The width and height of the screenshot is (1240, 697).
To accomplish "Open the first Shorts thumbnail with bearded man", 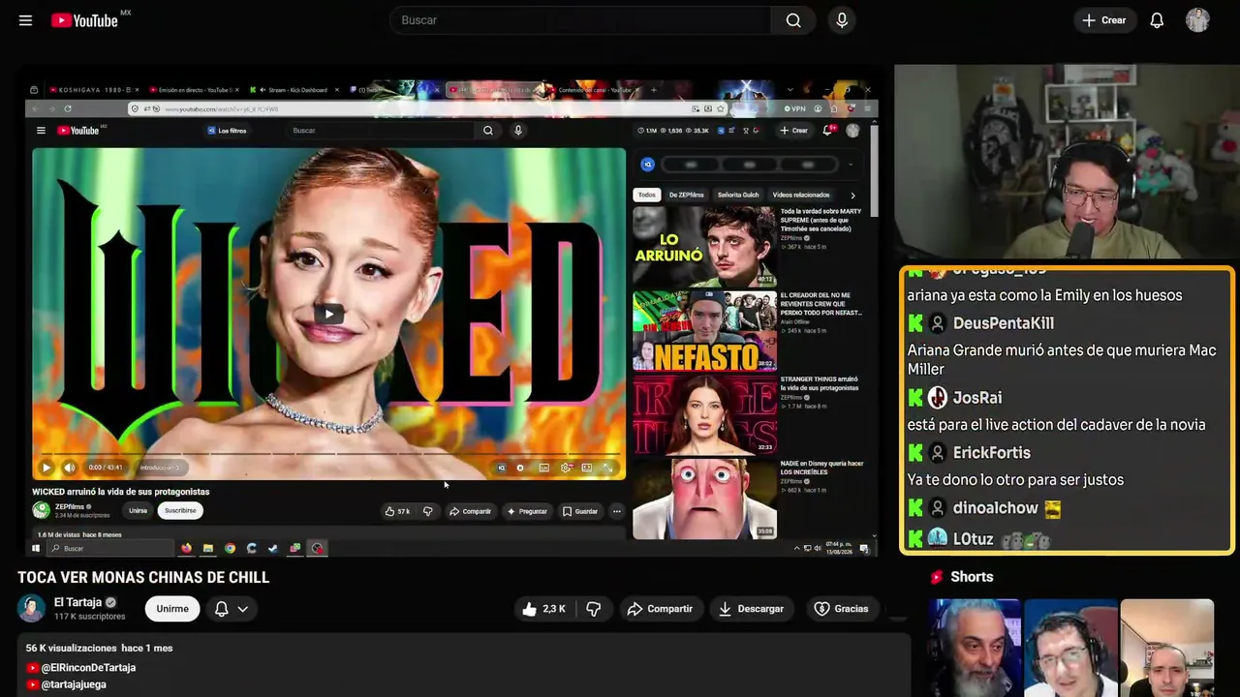I will 974,648.
